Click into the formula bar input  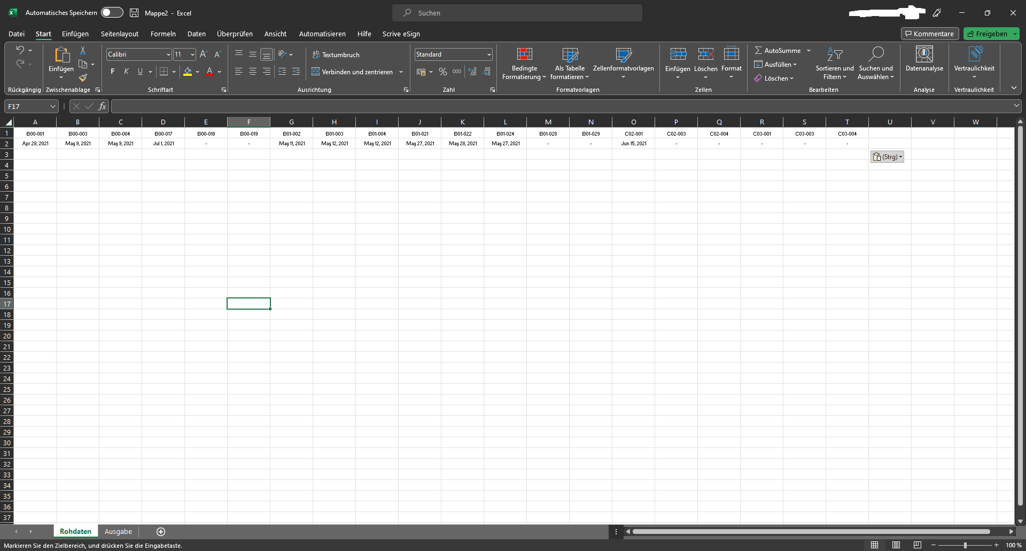(x=561, y=106)
